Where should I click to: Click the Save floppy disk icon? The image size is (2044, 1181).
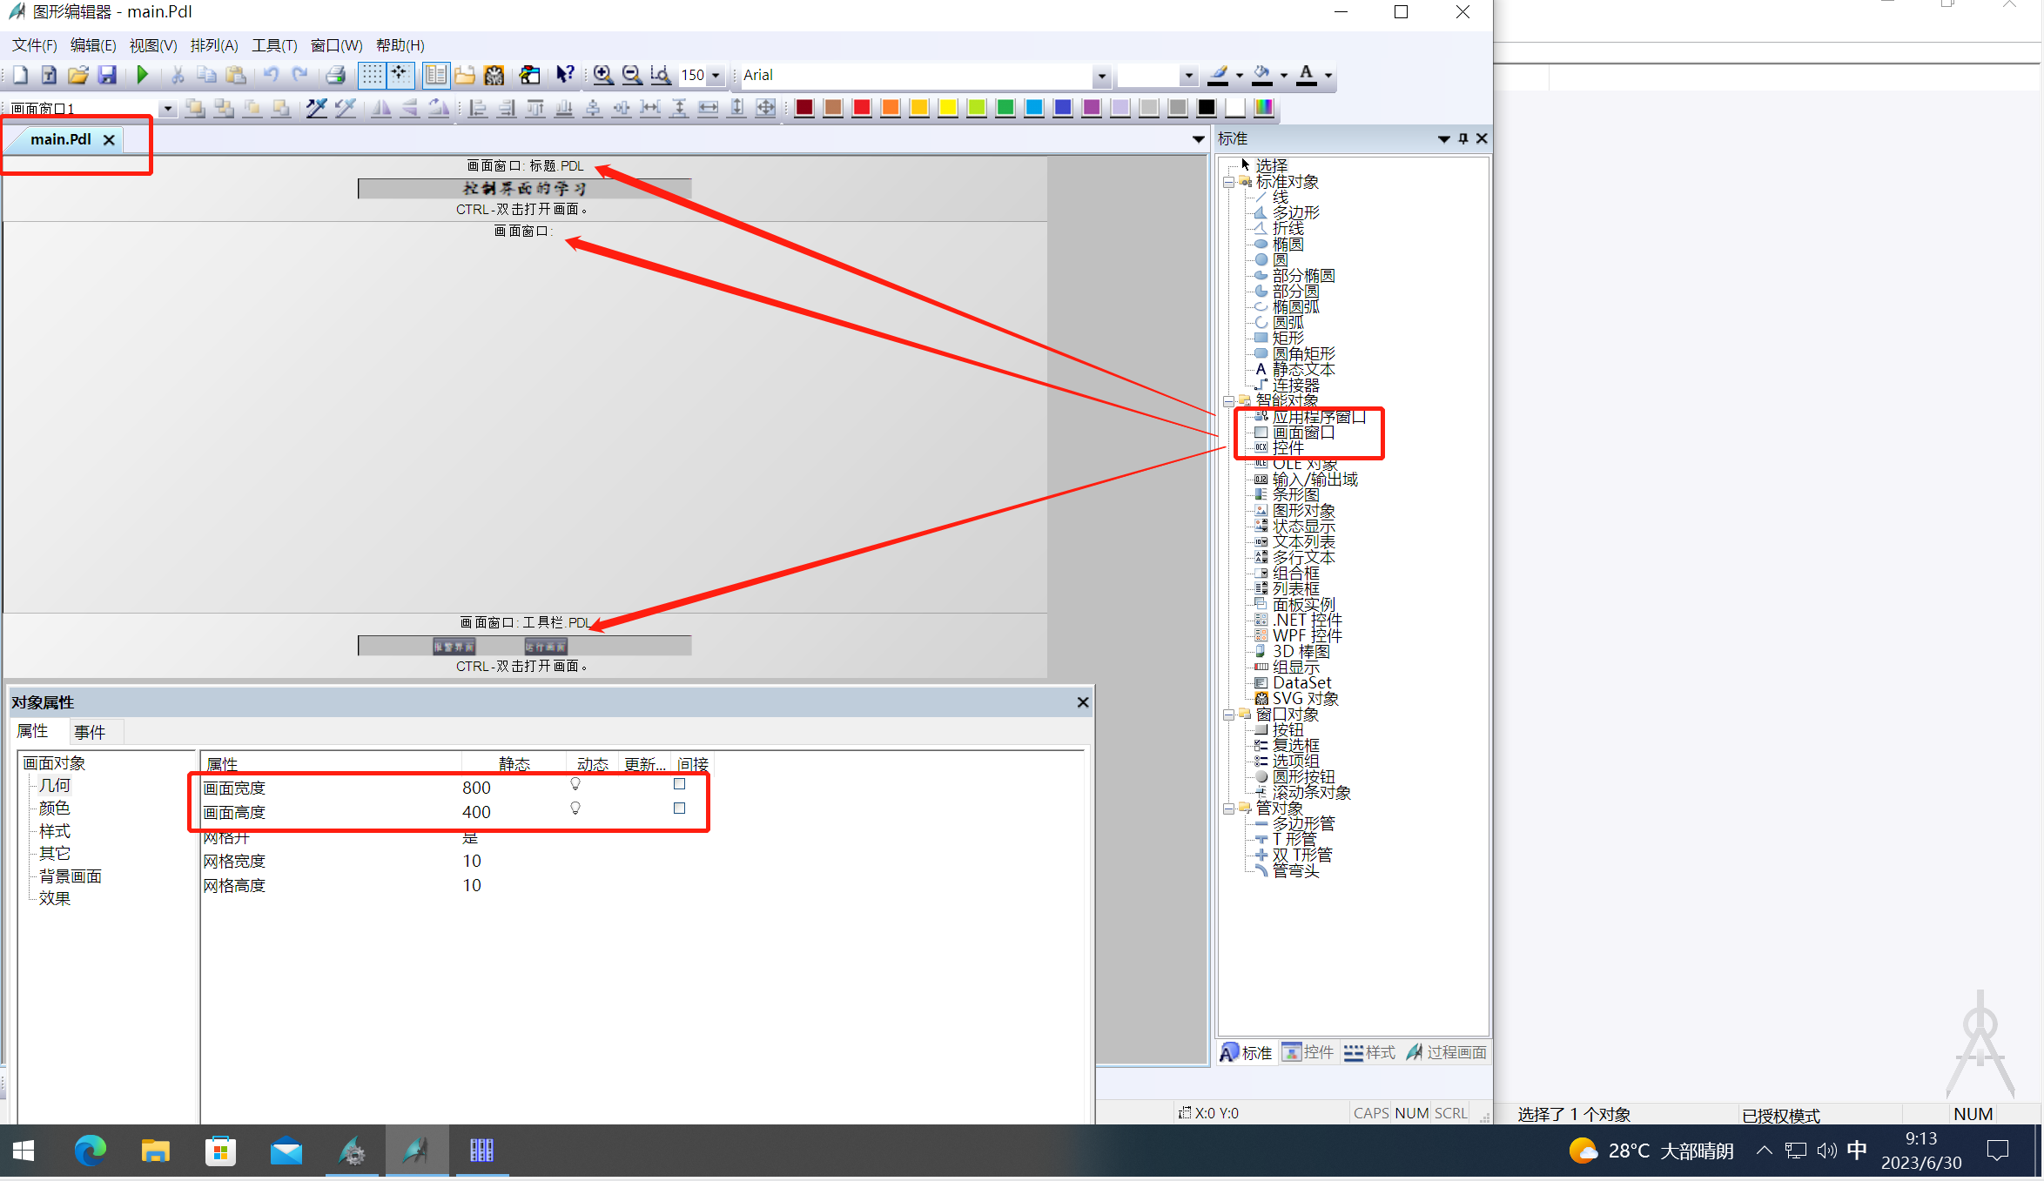point(106,75)
